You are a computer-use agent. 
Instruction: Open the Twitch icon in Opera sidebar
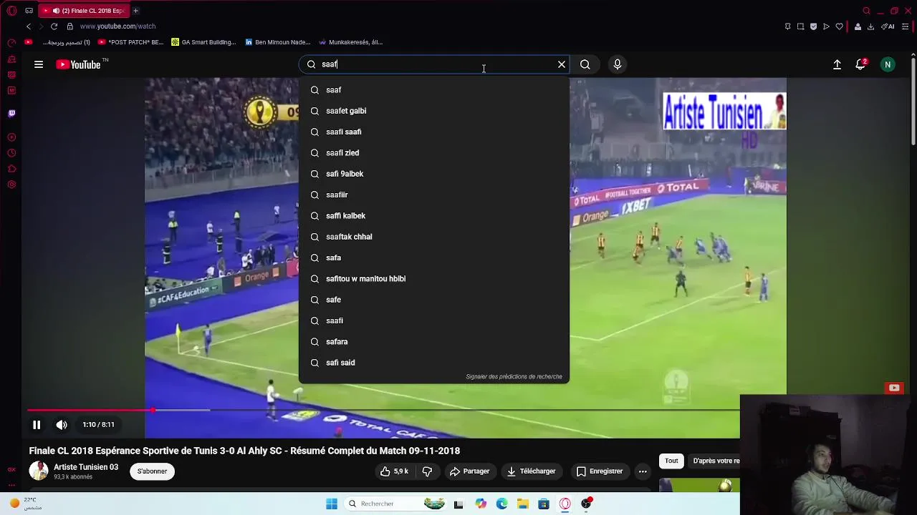point(11,113)
